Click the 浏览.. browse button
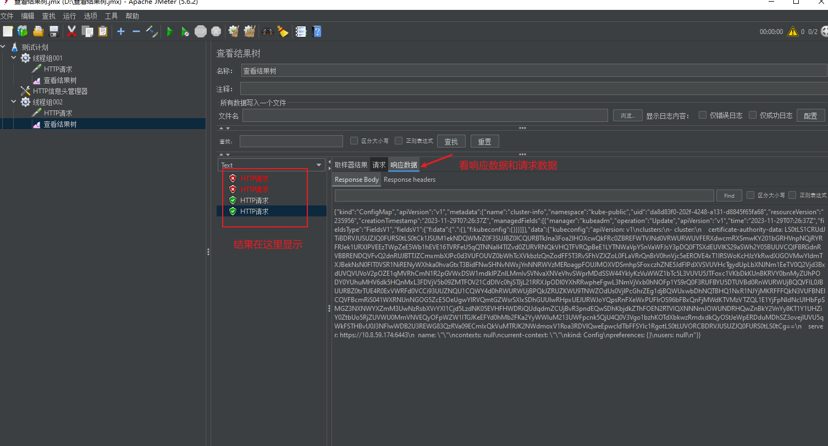This screenshot has width=828, height=446. tap(627, 115)
